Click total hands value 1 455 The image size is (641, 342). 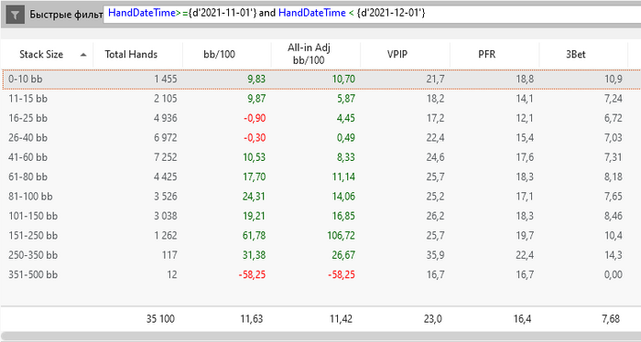tap(166, 80)
